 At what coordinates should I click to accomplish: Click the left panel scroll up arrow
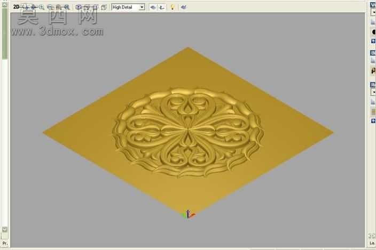[x=5, y=4]
